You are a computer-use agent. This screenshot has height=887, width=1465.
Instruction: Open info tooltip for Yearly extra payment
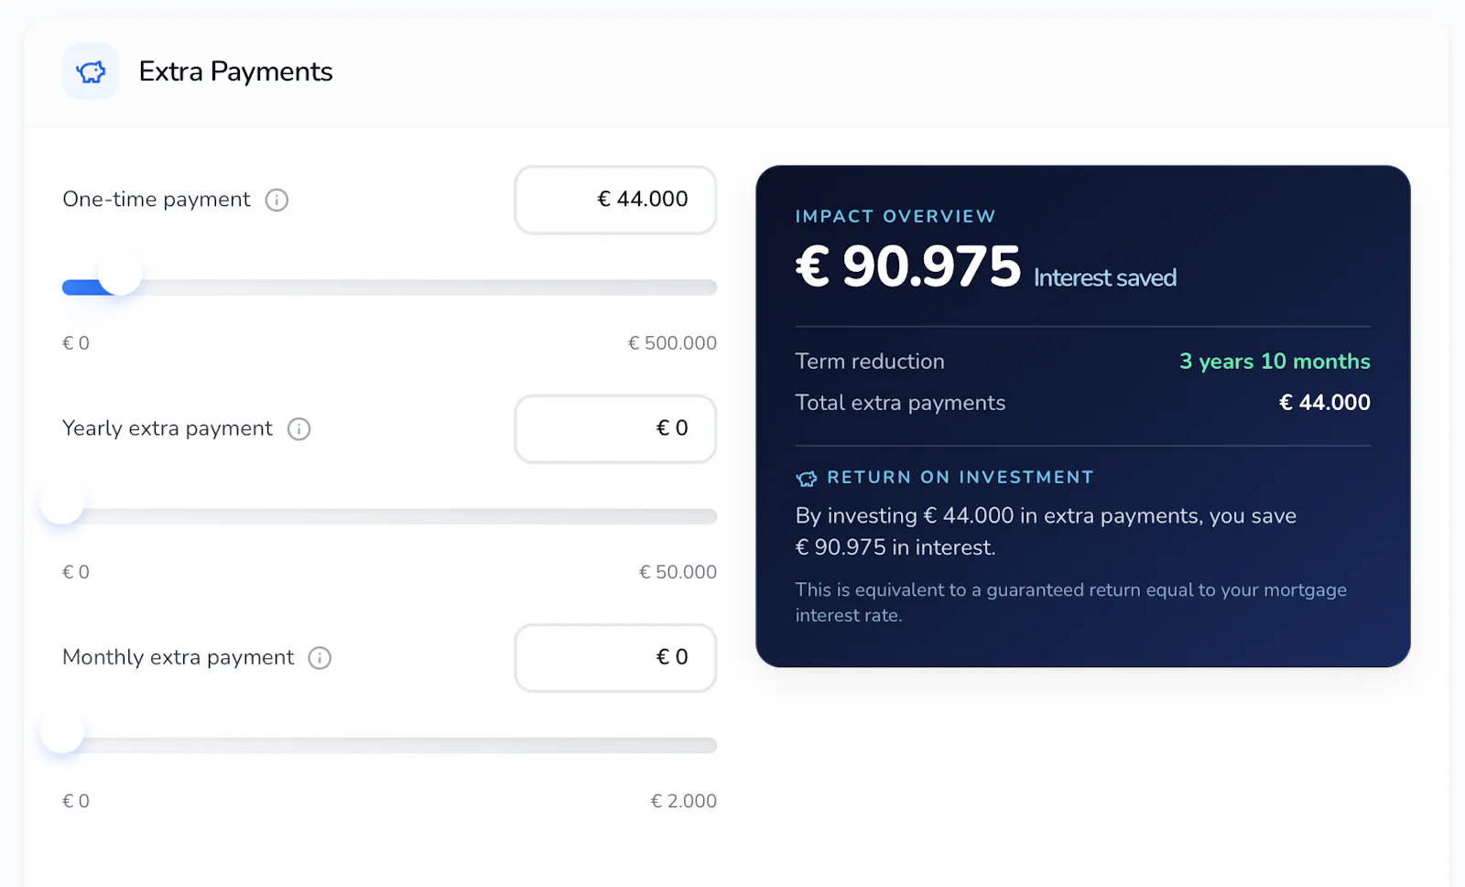pyautogui.click(x=299, y=428)
